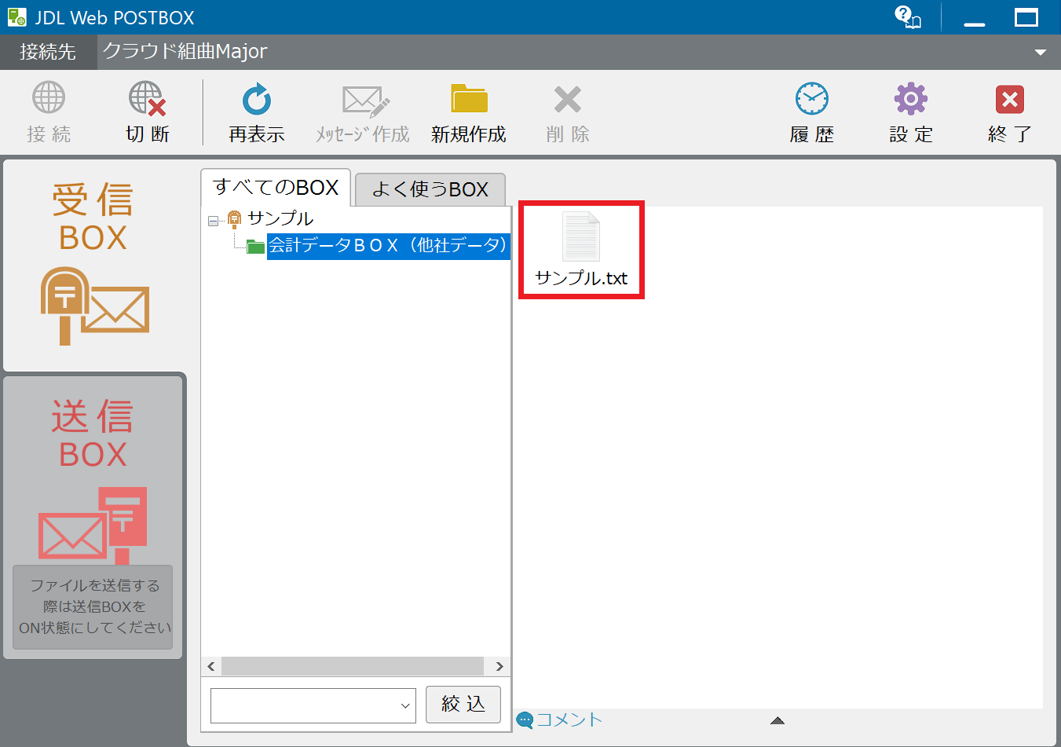1061x747 pixels.
Task: Open the 履歴 history clock icon
Action: 812,99
